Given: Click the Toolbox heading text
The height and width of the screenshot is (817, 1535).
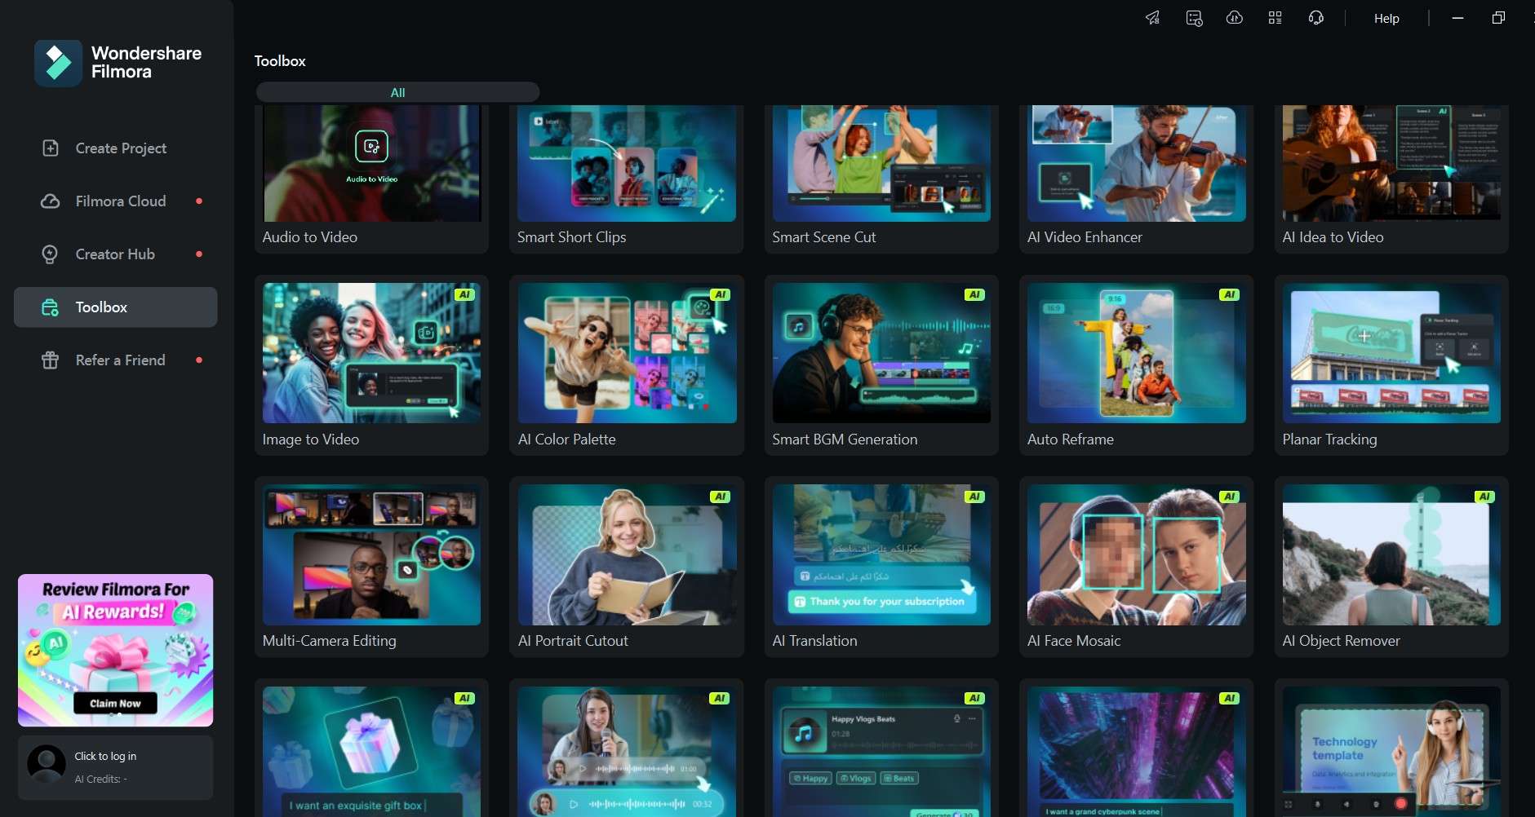Looking at the screenshot, I should [280, 61].
